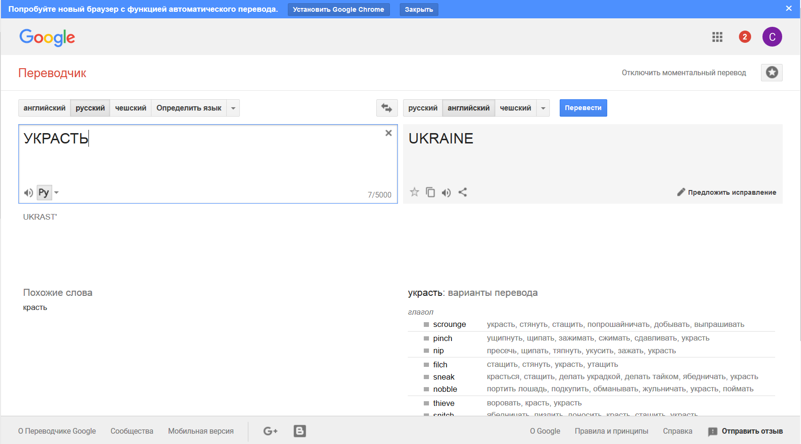Open the Сообщества footer link
The width and height of the screenshot is (801, 444).
(132, 431)
